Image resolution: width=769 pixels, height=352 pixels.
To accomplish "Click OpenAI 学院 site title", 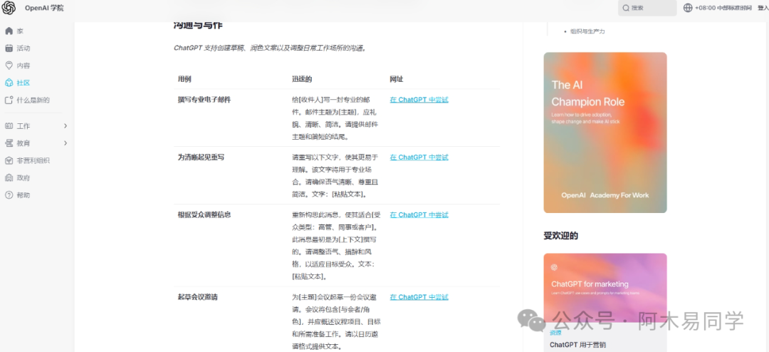I will tap(44, 8).
